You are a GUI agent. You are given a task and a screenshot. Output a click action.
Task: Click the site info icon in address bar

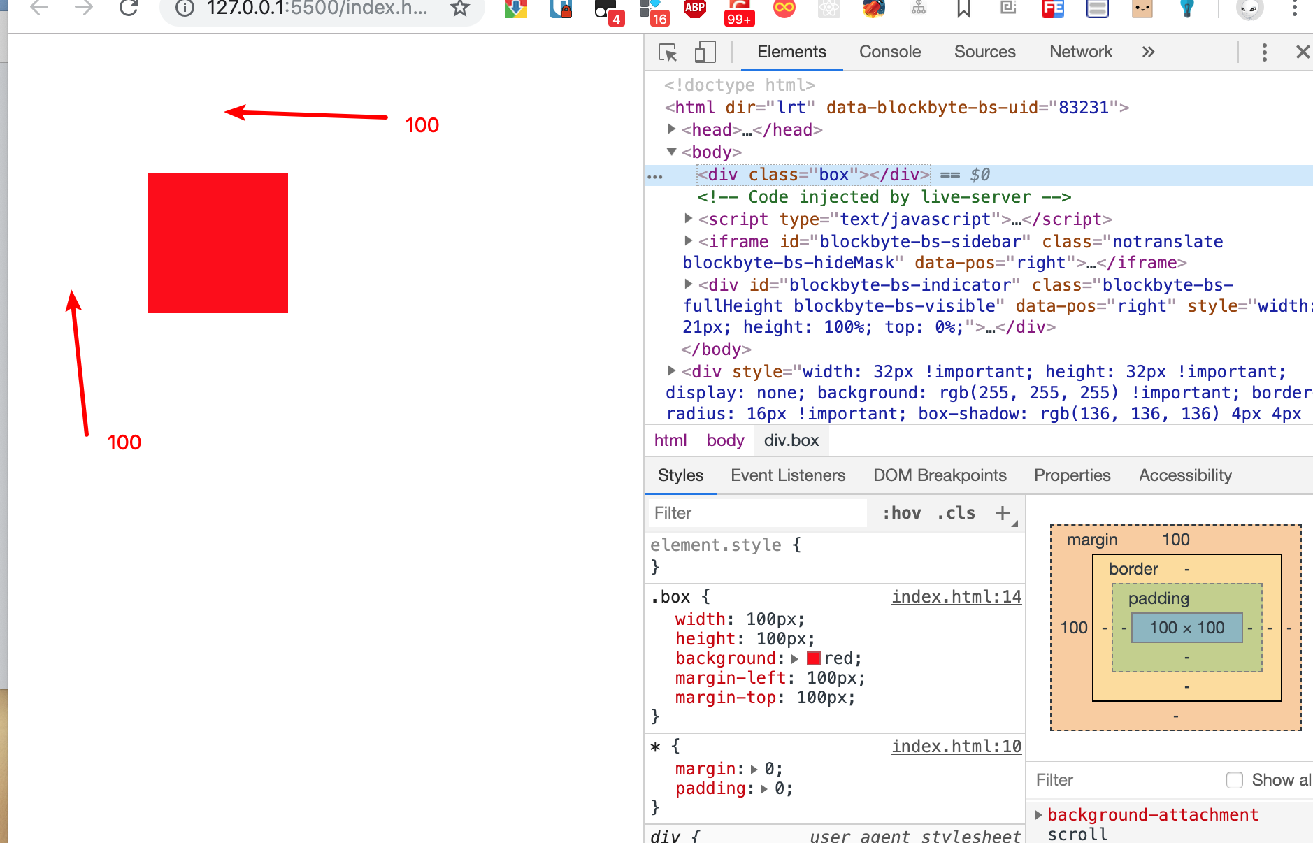185,8
